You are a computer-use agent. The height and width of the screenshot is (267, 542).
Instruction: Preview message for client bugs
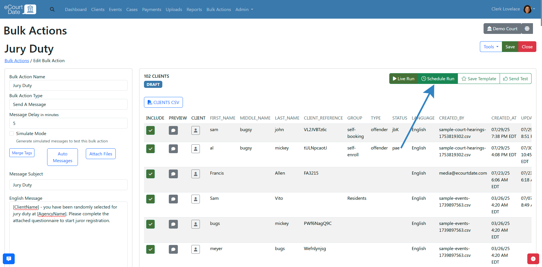pos(173,224)
